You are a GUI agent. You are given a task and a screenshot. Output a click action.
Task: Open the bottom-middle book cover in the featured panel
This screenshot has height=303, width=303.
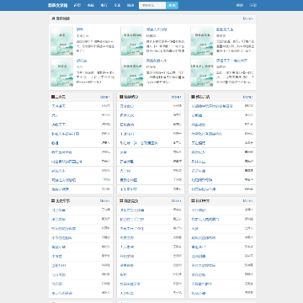[132, 72]
